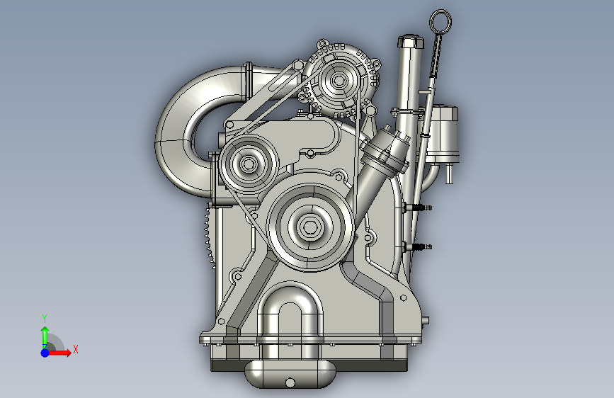The height and width of the screenshot is (398, 614).
Task: Select the drain plug hole on the oil pan sump
Action: [x=290, y=382]
